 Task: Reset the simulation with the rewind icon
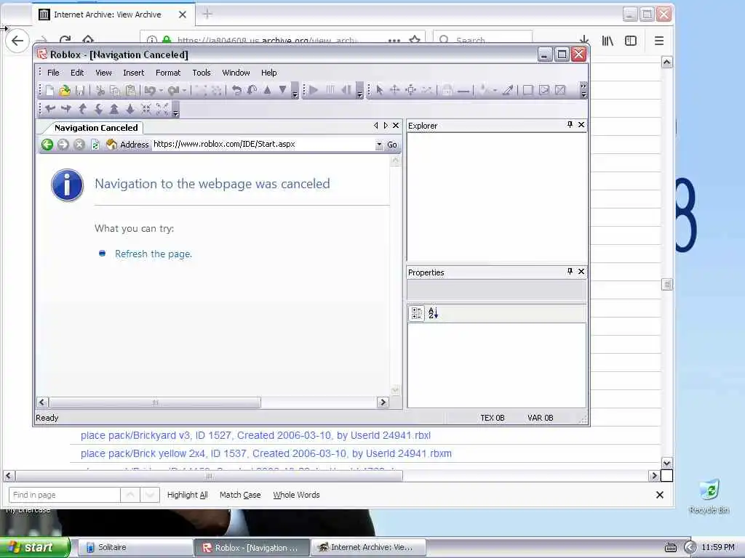pos(346,89)
